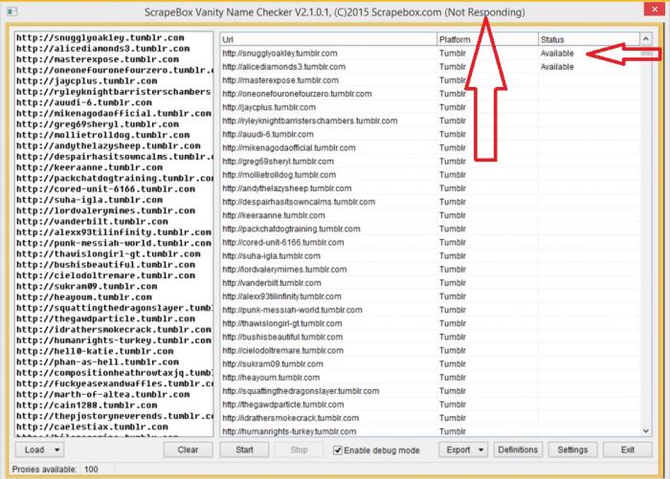Select thawislongirl-gt.tumblr.com in results table
Image resolution: width=670 pixels, height=479 pixels.
[282, 323]
